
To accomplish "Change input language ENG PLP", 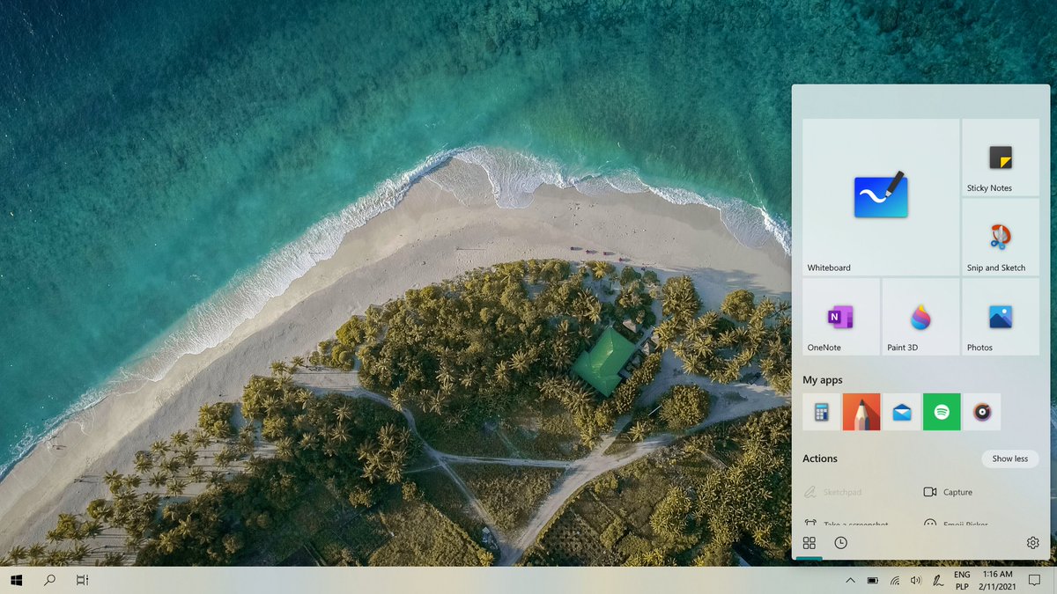I will [962, 580].
